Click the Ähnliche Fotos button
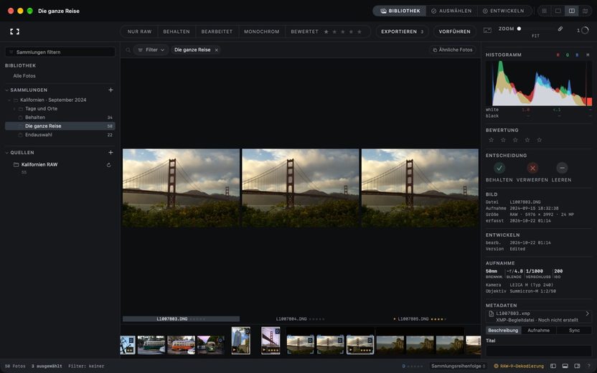Viewport: 597px width, 373px height. (452, 50)
